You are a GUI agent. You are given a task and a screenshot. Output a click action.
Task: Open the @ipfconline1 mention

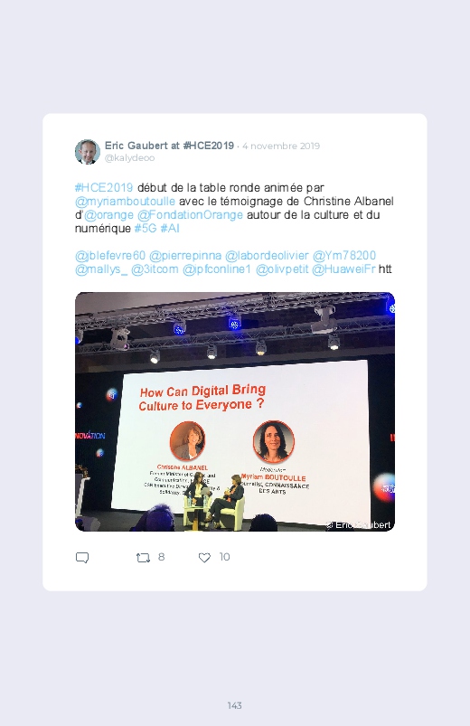tap(217, 269)
